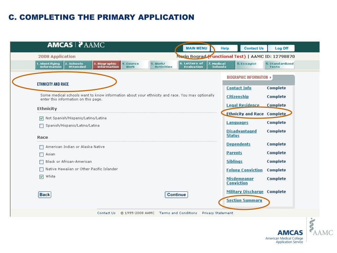This screenshot has width=337, height=253.
Task: Open the Section Summary link
Action: point(244,200)
